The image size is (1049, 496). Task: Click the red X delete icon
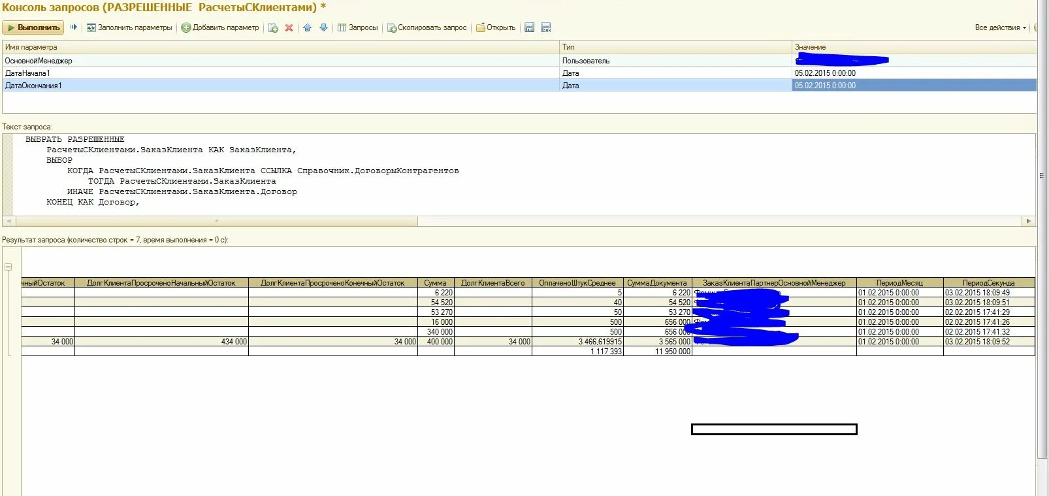coord(289,27)
